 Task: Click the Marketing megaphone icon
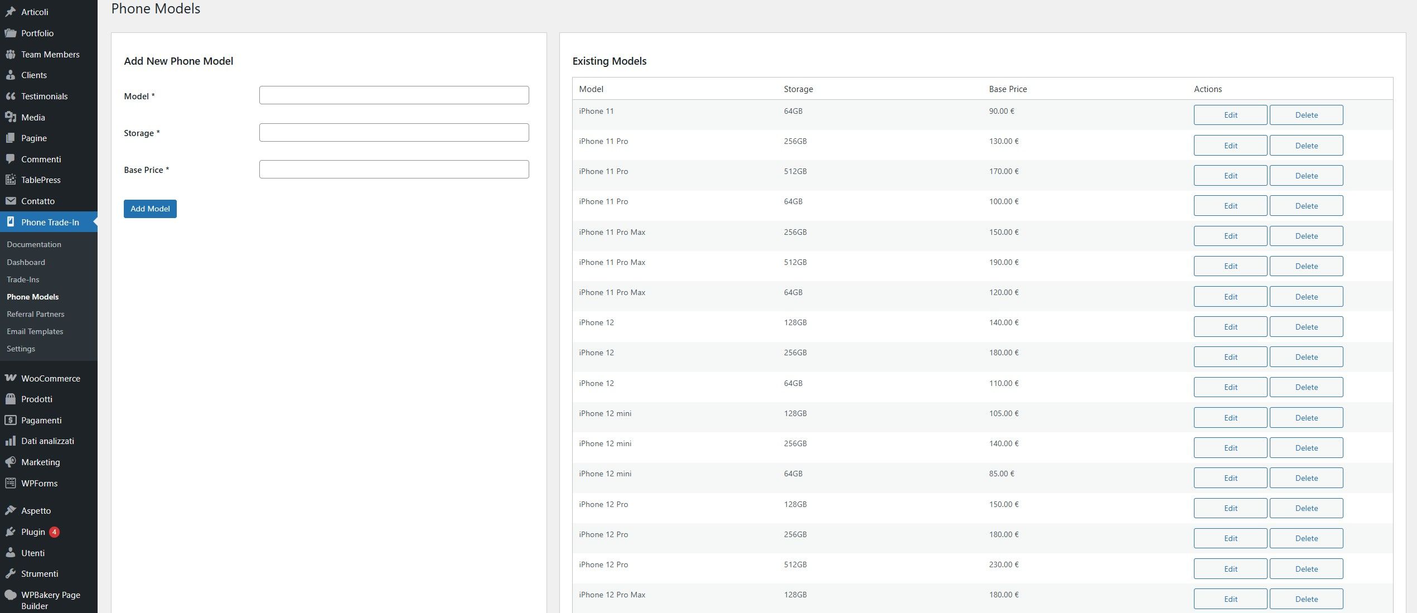point(10,462)
